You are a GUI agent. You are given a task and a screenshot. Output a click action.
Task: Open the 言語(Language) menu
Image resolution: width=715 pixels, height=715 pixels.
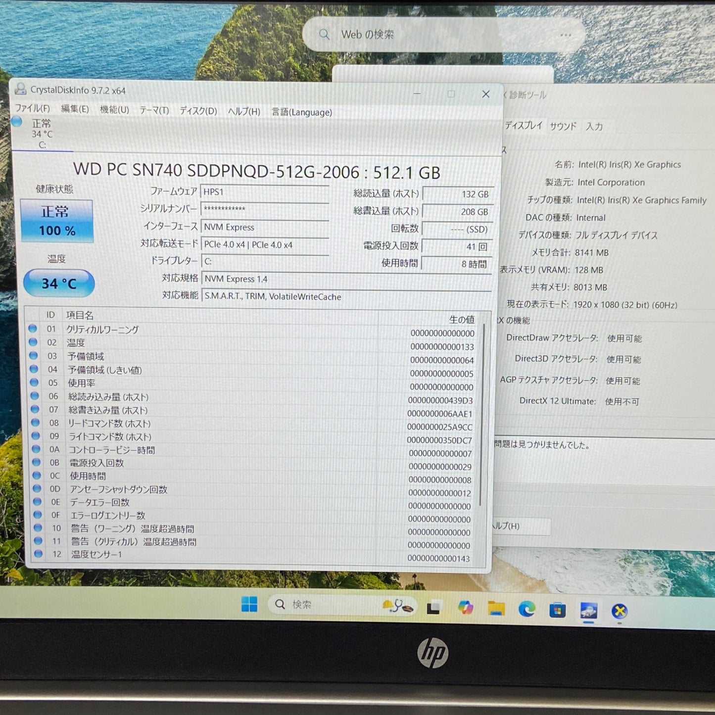pos(301,112)
